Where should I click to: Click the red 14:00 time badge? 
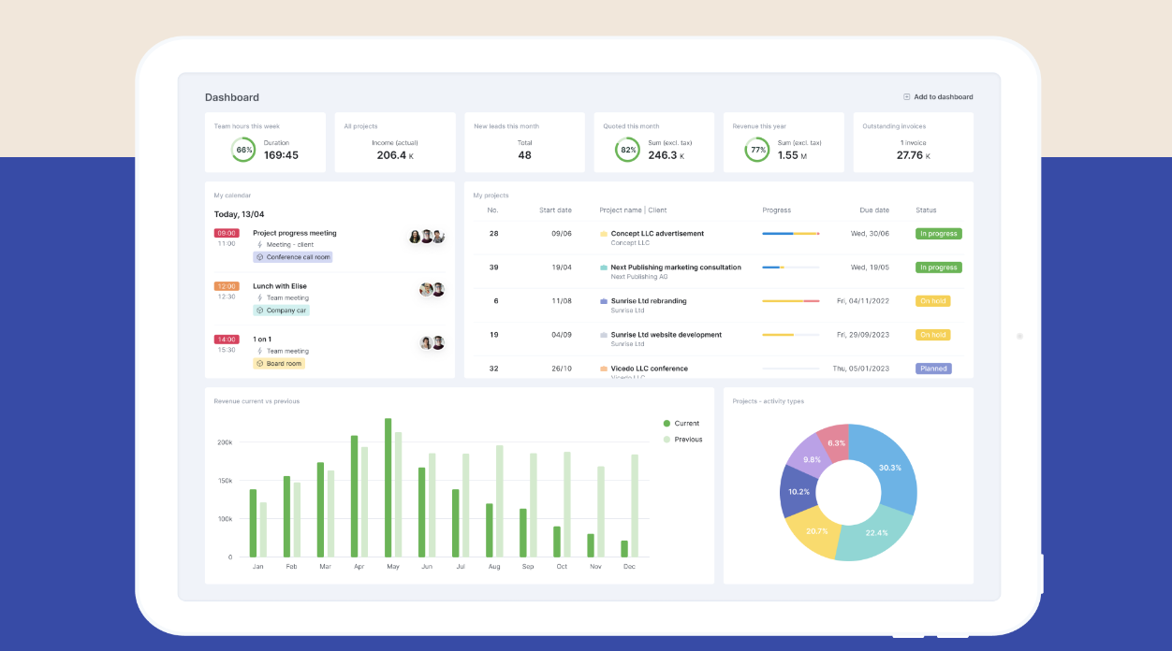[227, 340]
